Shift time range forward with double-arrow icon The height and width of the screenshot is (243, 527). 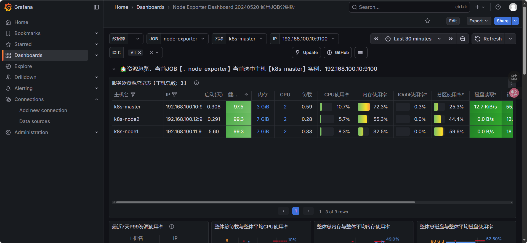451,39
